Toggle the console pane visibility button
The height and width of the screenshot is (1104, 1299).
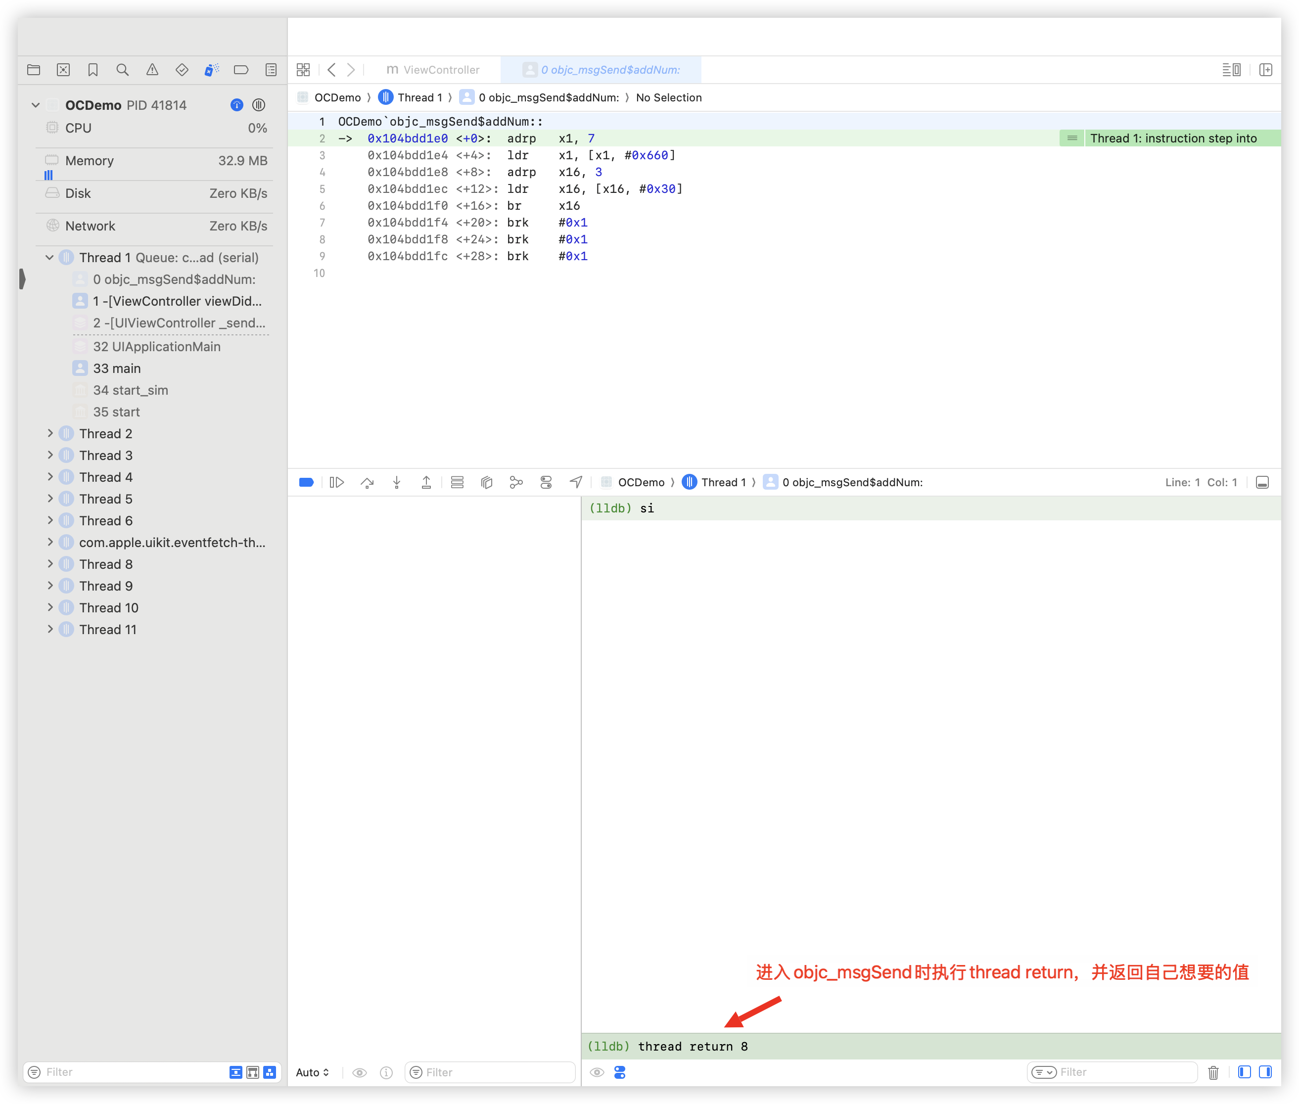coord(1265,1072)
